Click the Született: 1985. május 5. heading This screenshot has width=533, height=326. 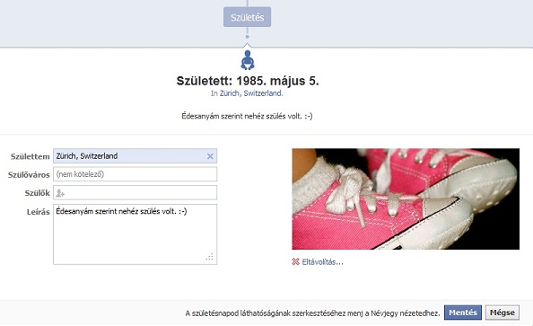(x=248, y=81)
